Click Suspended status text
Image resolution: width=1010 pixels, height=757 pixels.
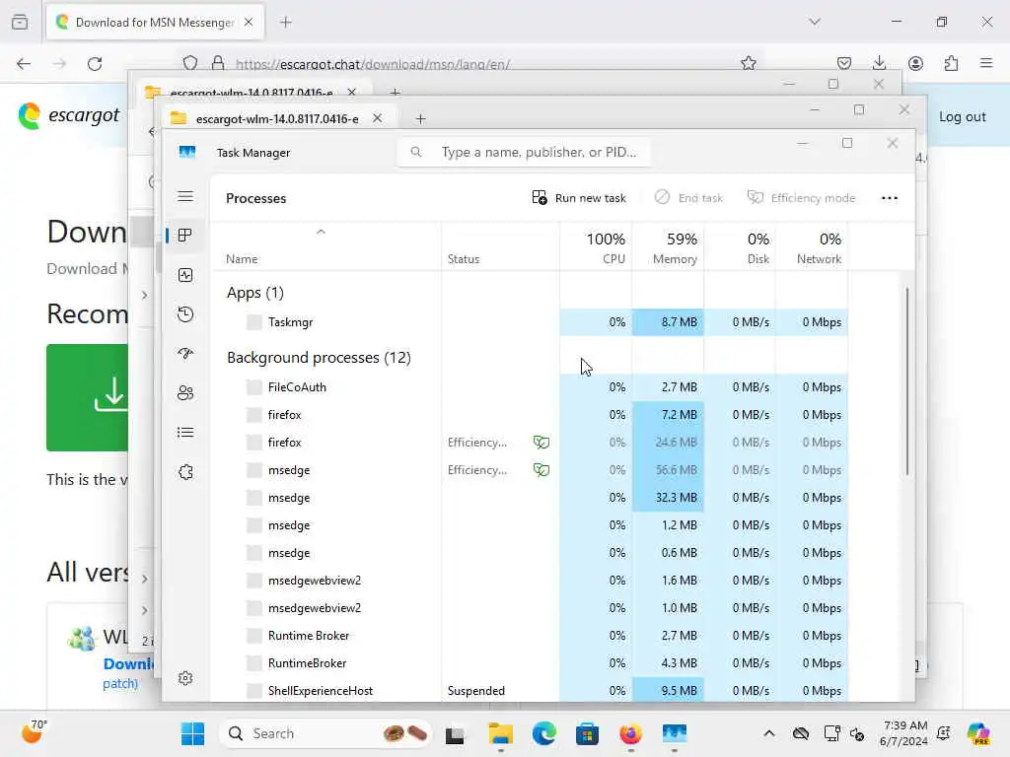coord(476,691)
